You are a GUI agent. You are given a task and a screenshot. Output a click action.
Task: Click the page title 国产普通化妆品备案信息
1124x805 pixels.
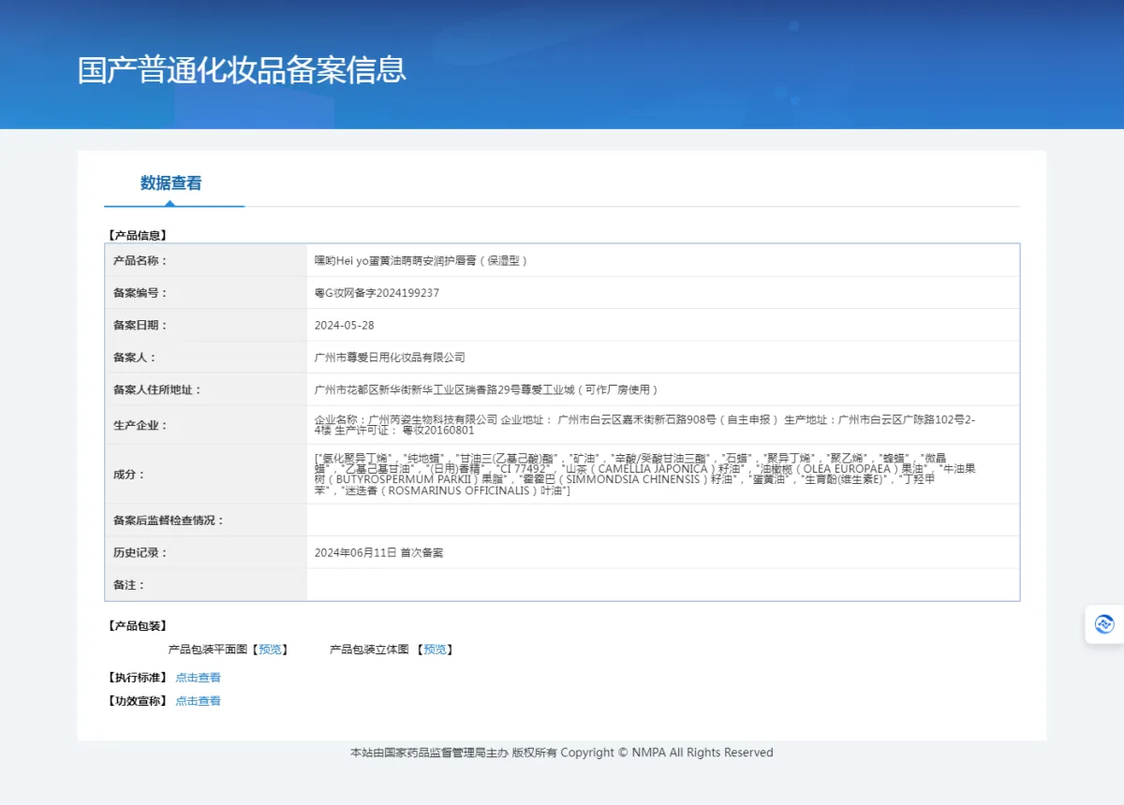point(242,70)
